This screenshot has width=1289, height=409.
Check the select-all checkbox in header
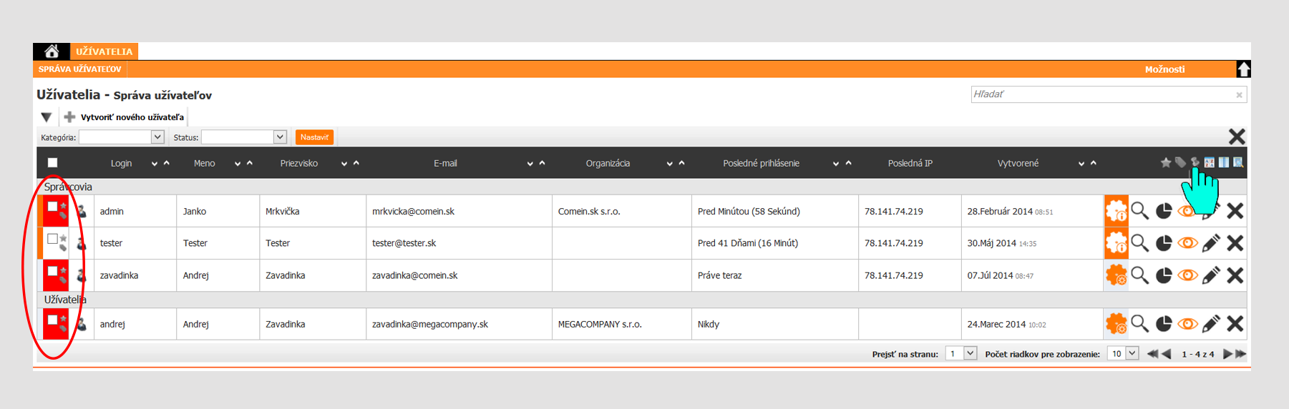click(x=52, y=163)
